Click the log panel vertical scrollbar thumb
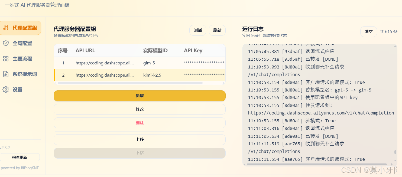Image resolution: width=402 pixels, height=177 pixels. coord(395,152)
